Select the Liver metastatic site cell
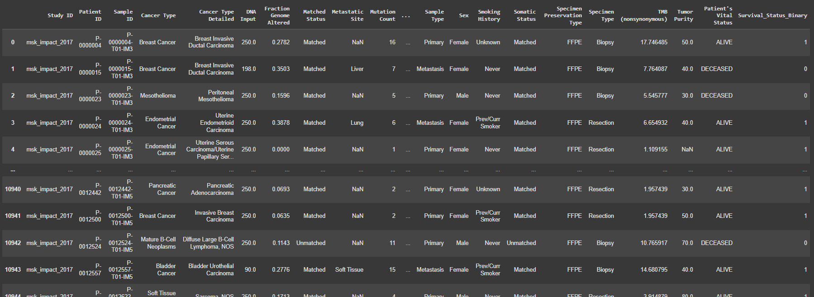The image size is (814, 297). tap(357, 69)
